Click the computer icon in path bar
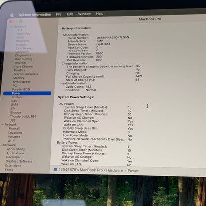The image size is (206, 206). (x=55, y=170)
